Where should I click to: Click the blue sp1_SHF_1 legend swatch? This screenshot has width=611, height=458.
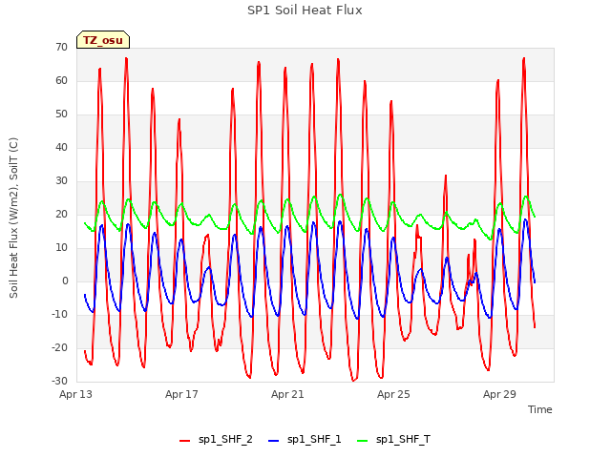click(274, 441)
